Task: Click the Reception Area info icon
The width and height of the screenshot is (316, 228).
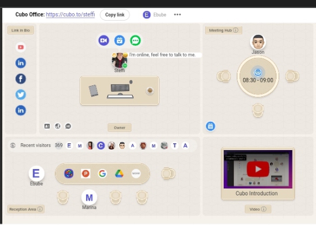Action: coord(40,209)
